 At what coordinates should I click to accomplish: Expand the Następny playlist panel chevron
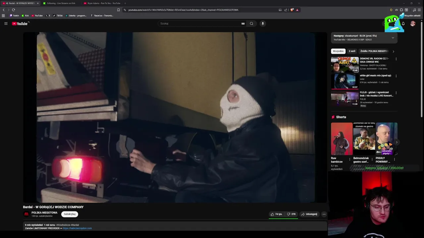coord(393,38)
